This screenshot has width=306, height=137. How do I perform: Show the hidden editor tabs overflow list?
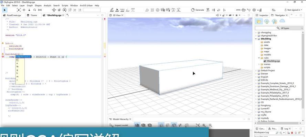coord(67,15)
